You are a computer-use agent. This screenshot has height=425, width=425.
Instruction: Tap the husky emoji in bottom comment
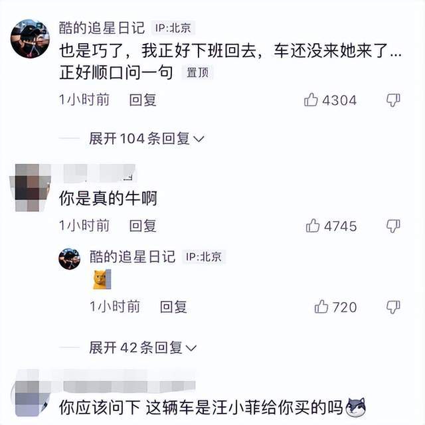[356, 407]
